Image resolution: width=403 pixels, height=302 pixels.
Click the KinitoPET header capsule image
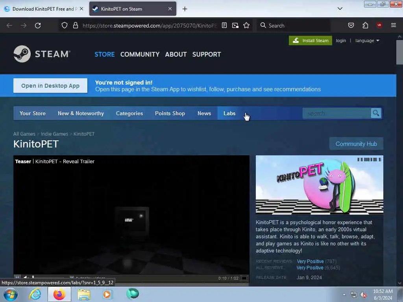320,185
